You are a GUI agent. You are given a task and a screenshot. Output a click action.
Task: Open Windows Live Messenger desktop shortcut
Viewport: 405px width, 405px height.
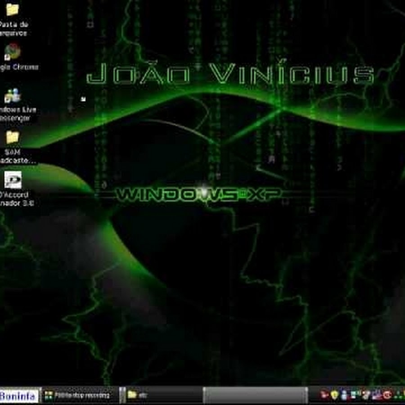[12, 95]
